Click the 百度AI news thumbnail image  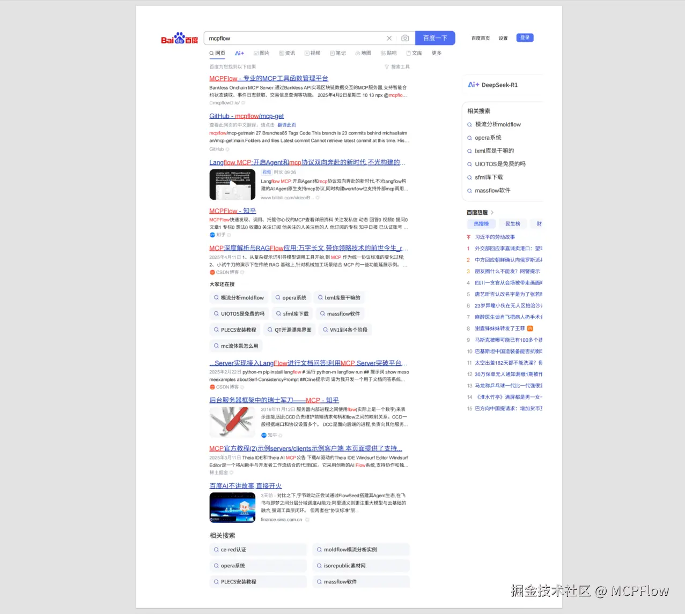pos(232,507)
